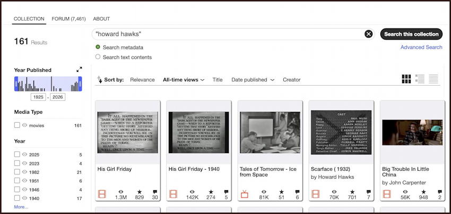This screenshot has width=451, height=214.
Task: Hide year 2025 with its eye toggle
Action: 25,154
